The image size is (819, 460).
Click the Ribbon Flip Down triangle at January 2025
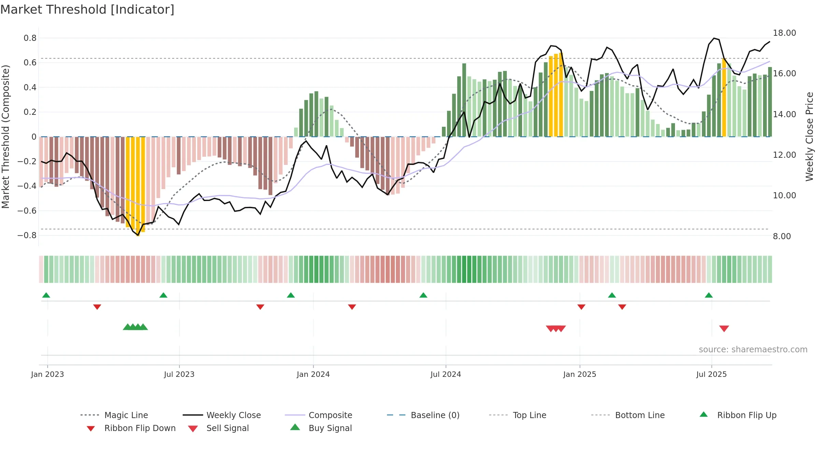point(581,307)
